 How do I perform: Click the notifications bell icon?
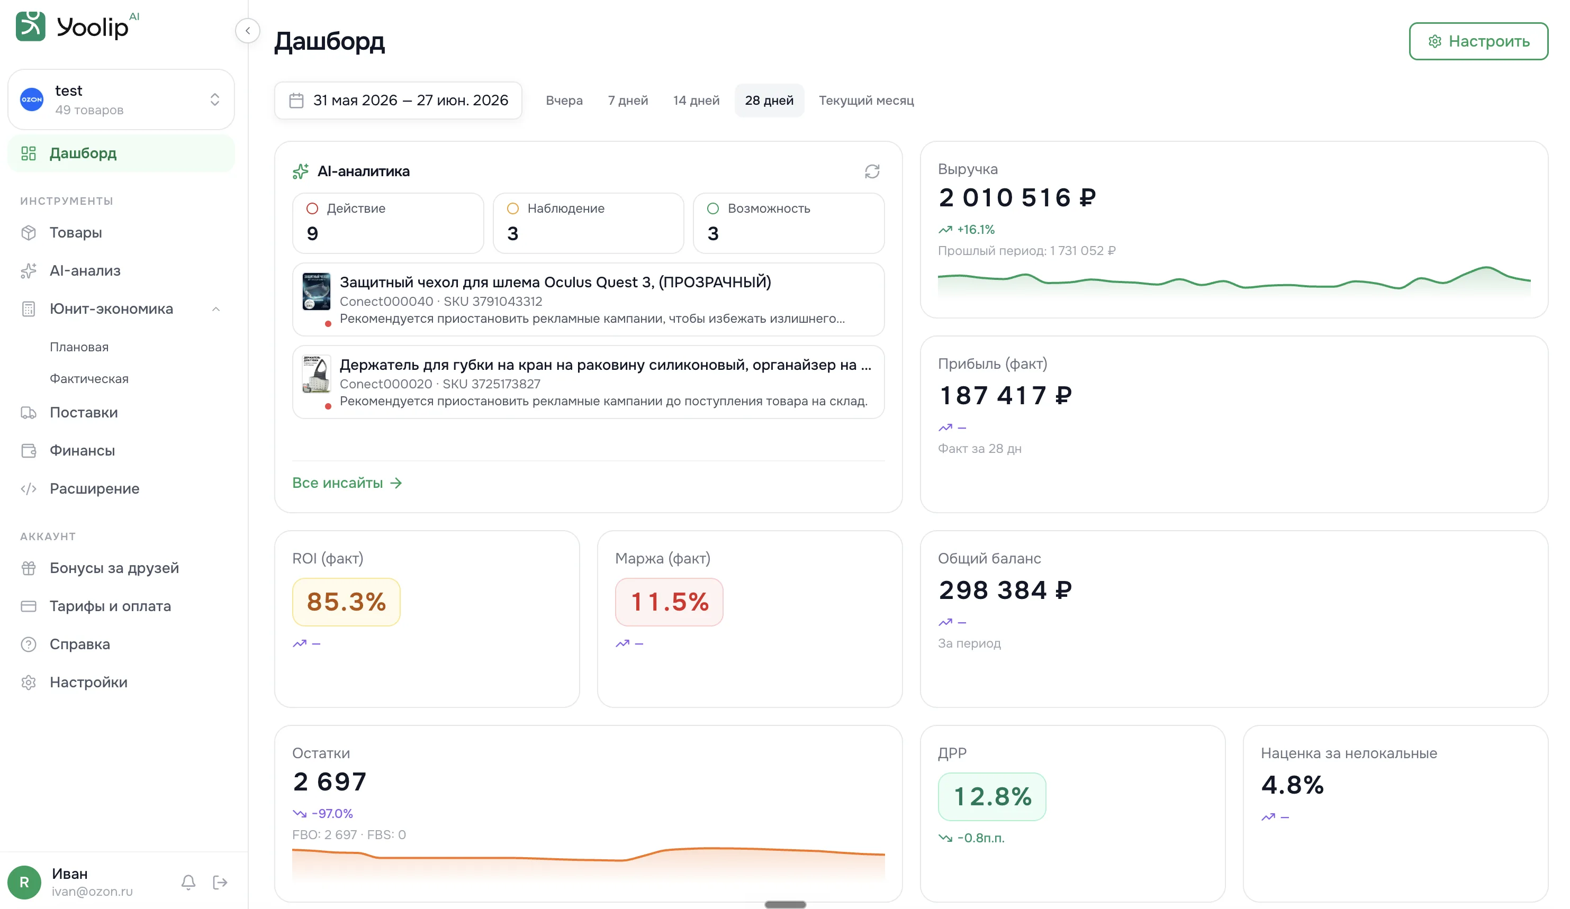coord(188,881)
